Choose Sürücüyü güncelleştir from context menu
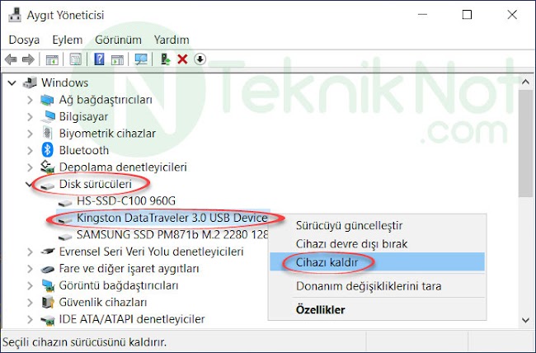 coord(377,225)
